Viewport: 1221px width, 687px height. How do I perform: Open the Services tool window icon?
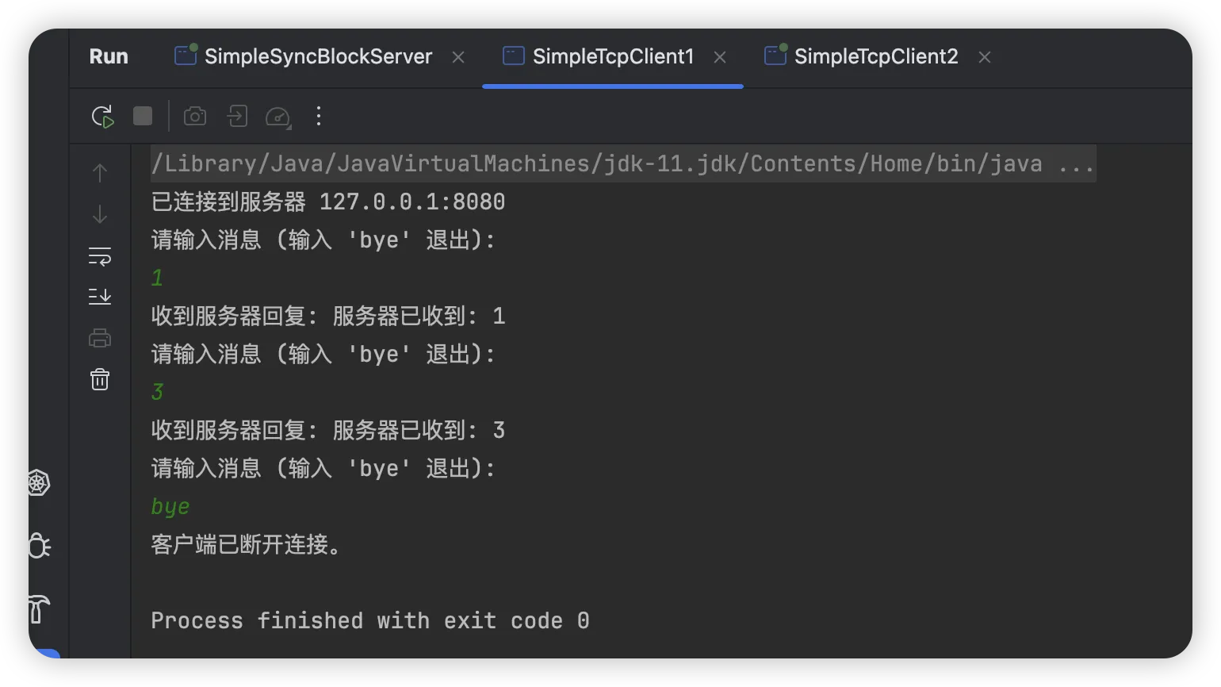[x=38, y=482]
